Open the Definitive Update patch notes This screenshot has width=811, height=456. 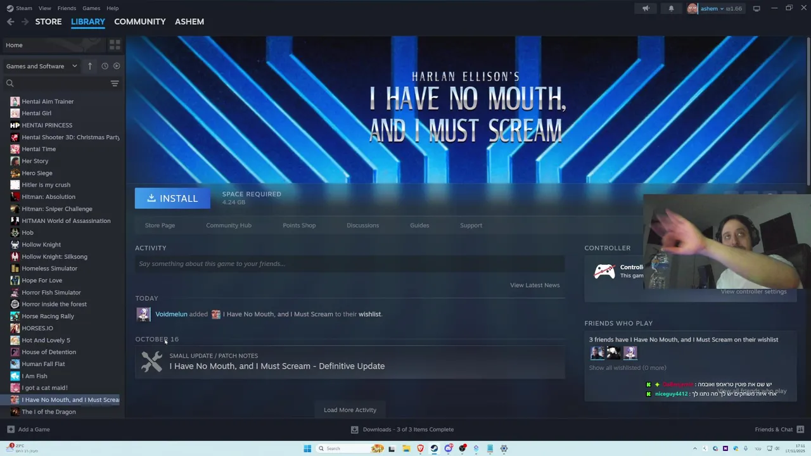coord(277,366)
